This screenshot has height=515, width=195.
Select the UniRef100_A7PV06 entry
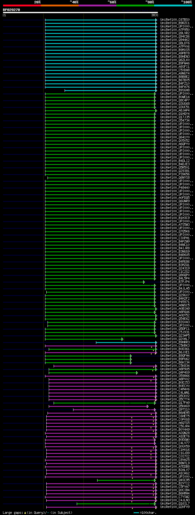[x=175, y=47]
